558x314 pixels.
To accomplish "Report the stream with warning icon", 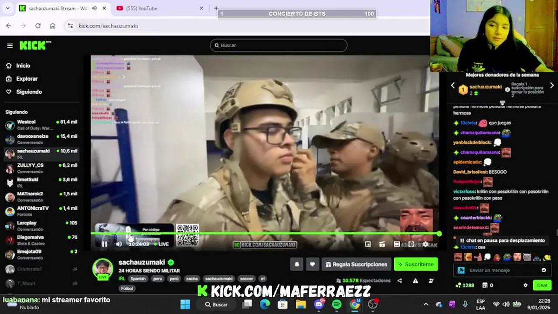I will 415,281.
